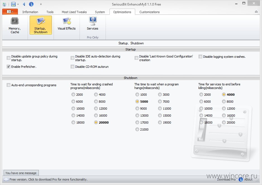Check Disable CD-ROM autorun
This screenshot has width=262, height=185.
(x=72, y=67)
